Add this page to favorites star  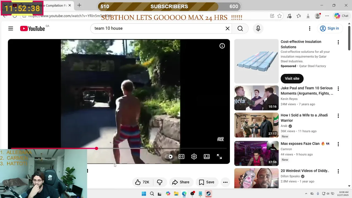(279, 16)
